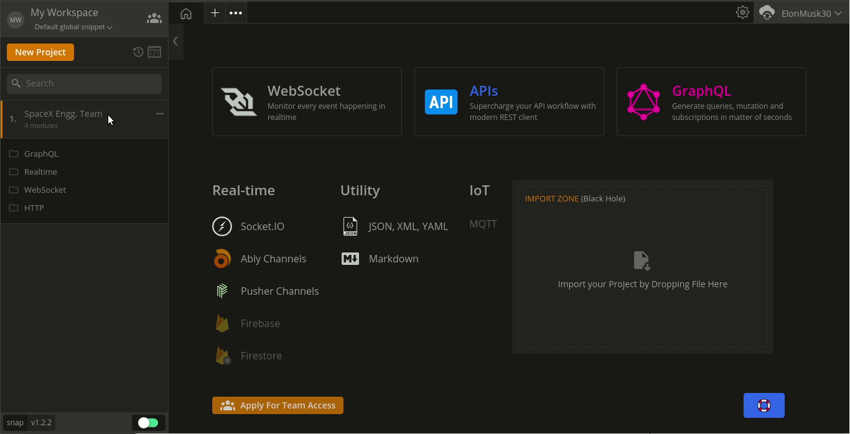Screen dimensions: 850x434
Task: Click the import file icon
Action: [x=642, y=261]
